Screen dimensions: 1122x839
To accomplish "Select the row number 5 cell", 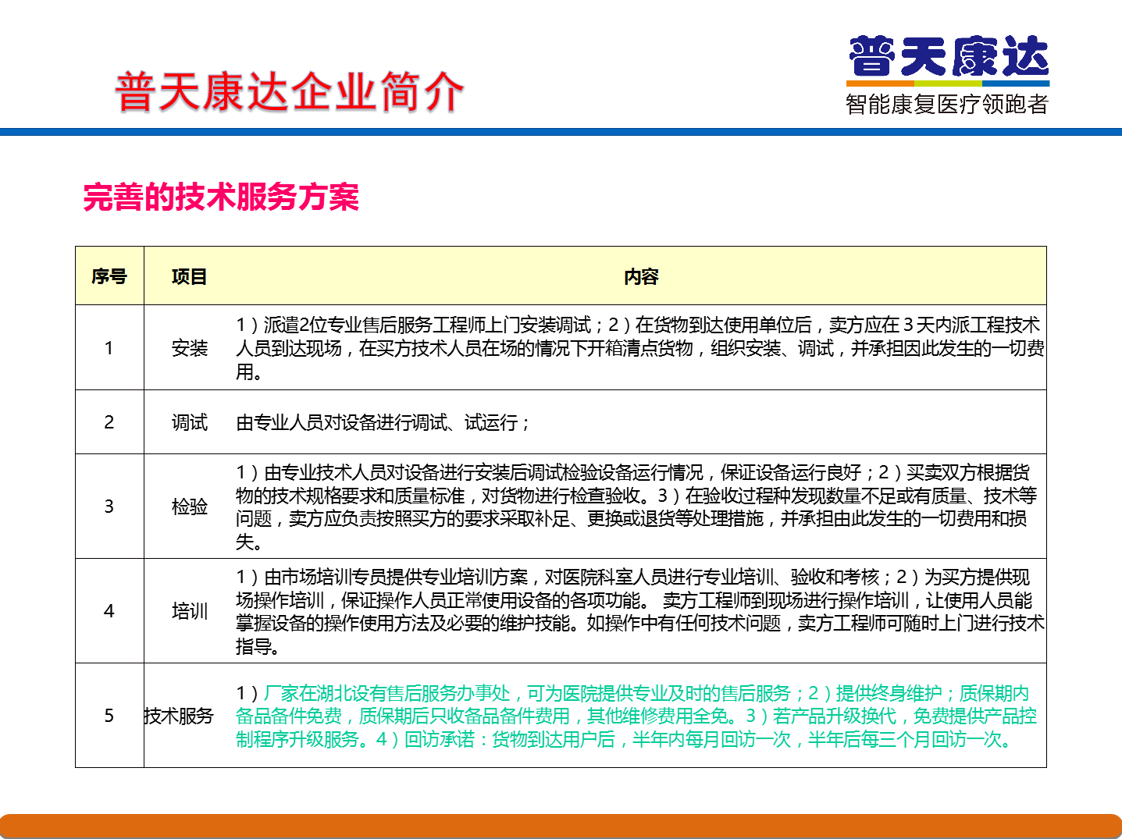I will coord(109,715).
